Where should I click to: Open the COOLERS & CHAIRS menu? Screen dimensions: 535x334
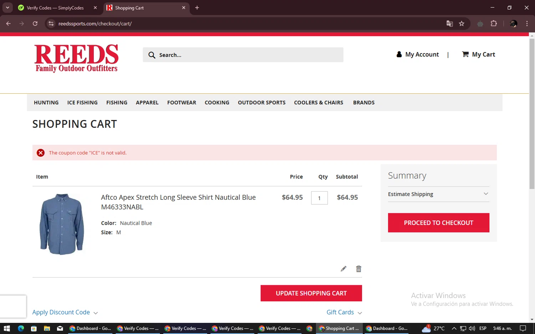pyautogui.click(x=319, y=103)
